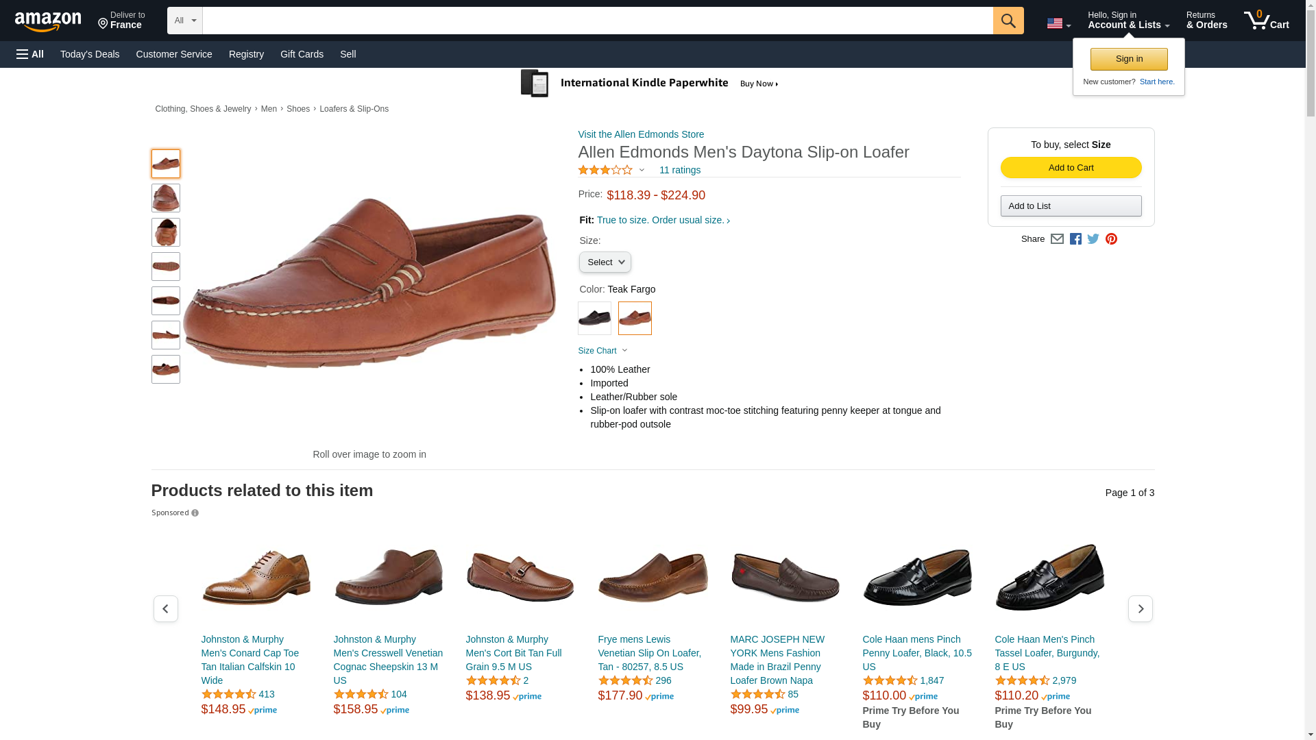Share the loafer on Twitter
This screenshot has height=740, width=1316.
click(x=1093, y=239)
